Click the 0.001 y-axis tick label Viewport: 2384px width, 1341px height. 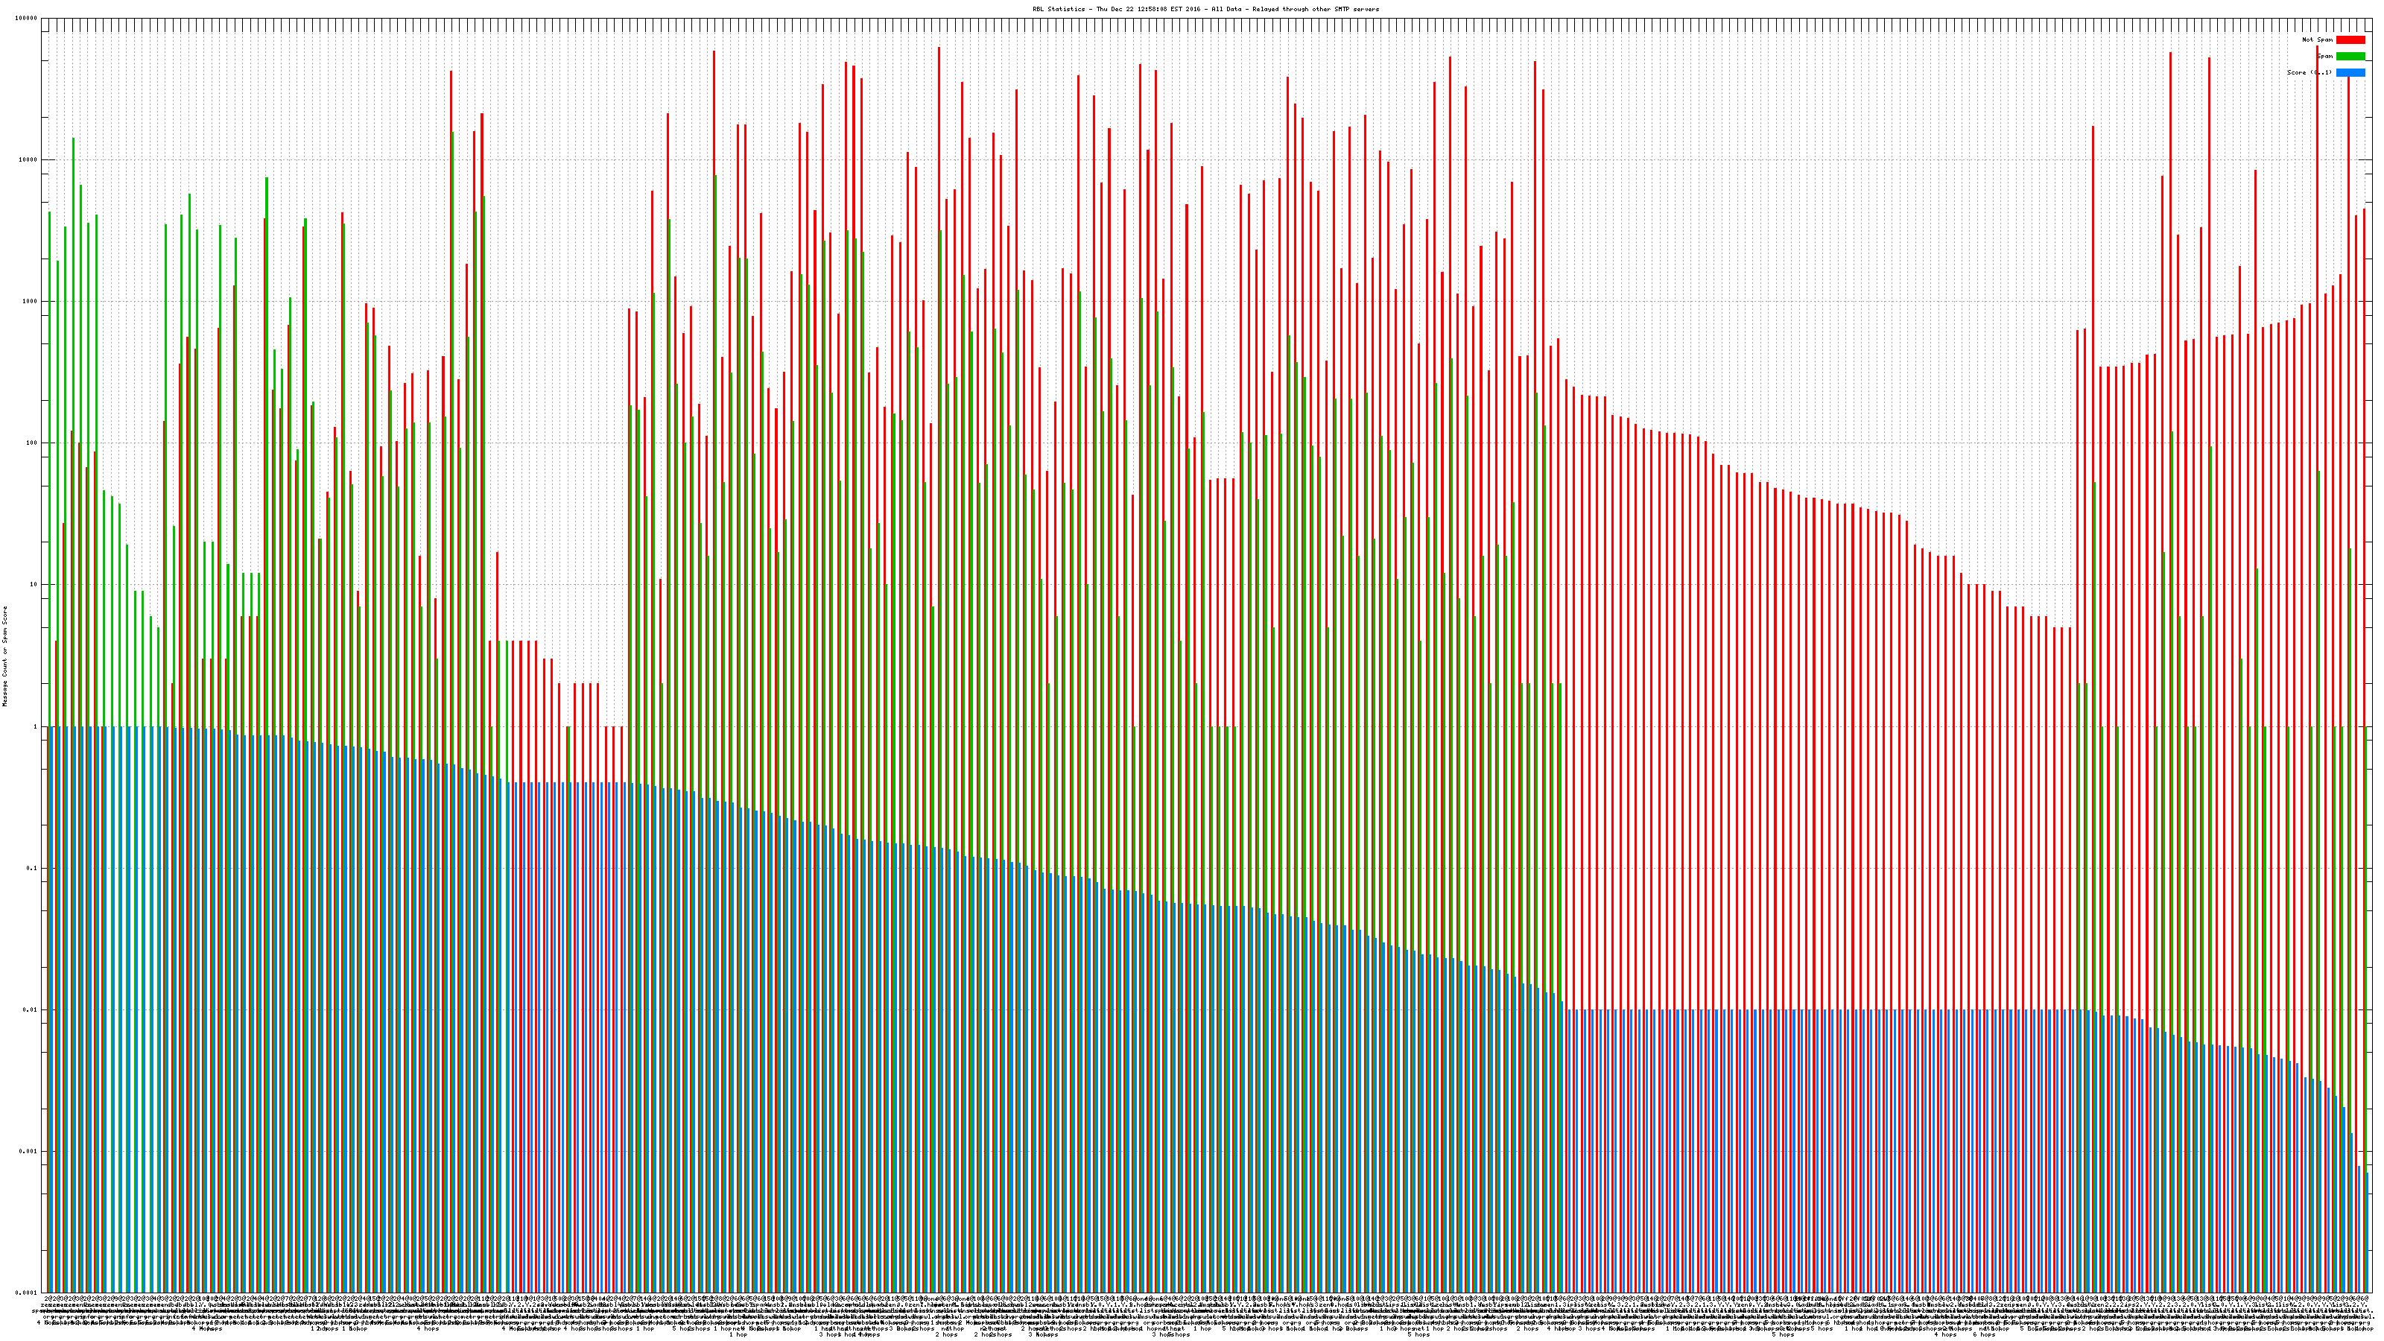(29, 1151)
